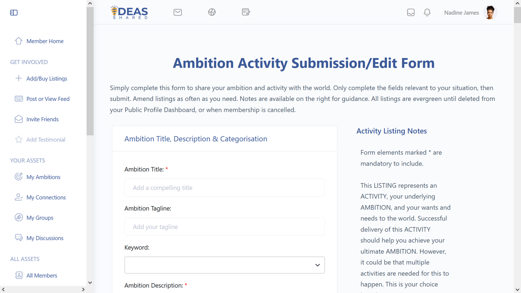Open the notepad edit icon in header
This screenshot has height=293, width=521.
pyautogui.click(x=246, y=12)
